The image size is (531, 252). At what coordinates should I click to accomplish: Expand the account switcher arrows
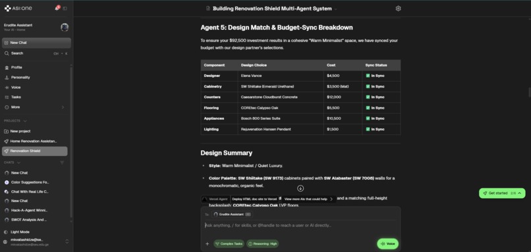(67, 241)
